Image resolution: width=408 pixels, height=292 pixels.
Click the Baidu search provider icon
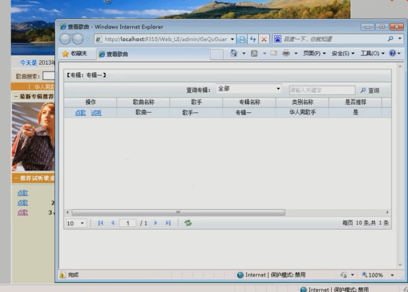[278, 39]
